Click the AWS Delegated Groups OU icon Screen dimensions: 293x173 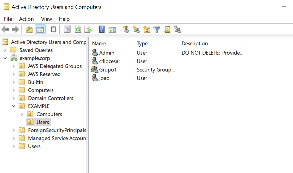click(22, 66)
